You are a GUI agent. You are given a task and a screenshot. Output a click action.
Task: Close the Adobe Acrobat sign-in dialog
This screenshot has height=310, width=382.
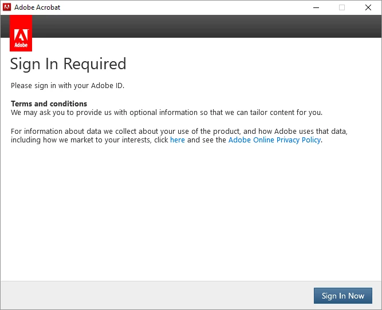click(x=368, y=7)
